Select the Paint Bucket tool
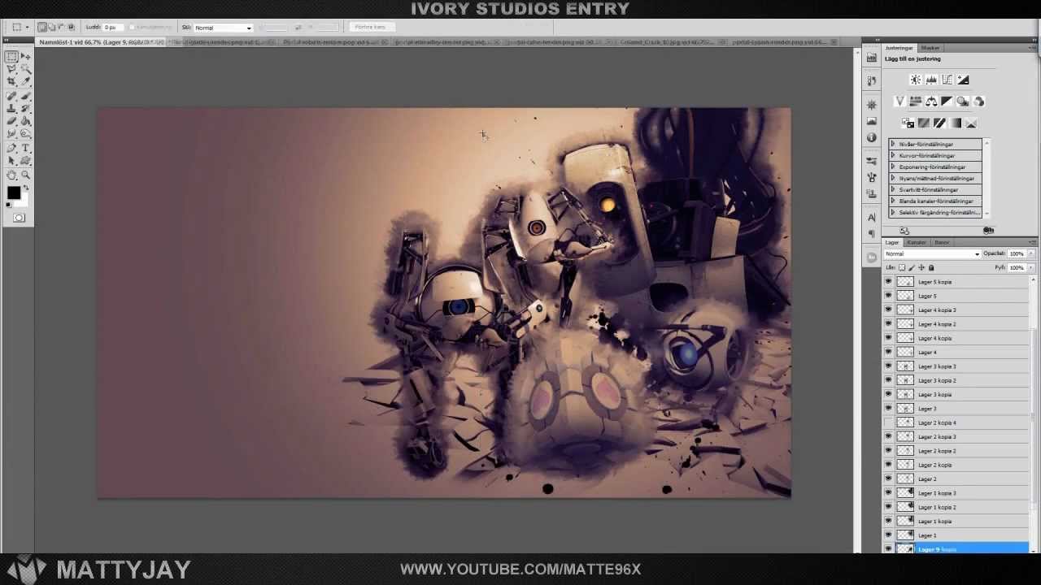This screenshot has width=1041, height=585. click(x=26, y=121)
